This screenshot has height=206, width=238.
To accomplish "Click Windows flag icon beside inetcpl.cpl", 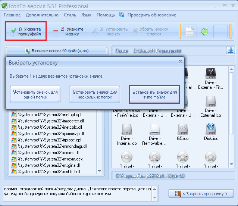I will tap(14, 115).
